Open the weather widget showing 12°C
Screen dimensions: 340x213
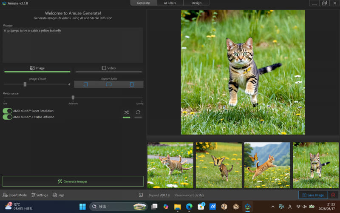18,206
